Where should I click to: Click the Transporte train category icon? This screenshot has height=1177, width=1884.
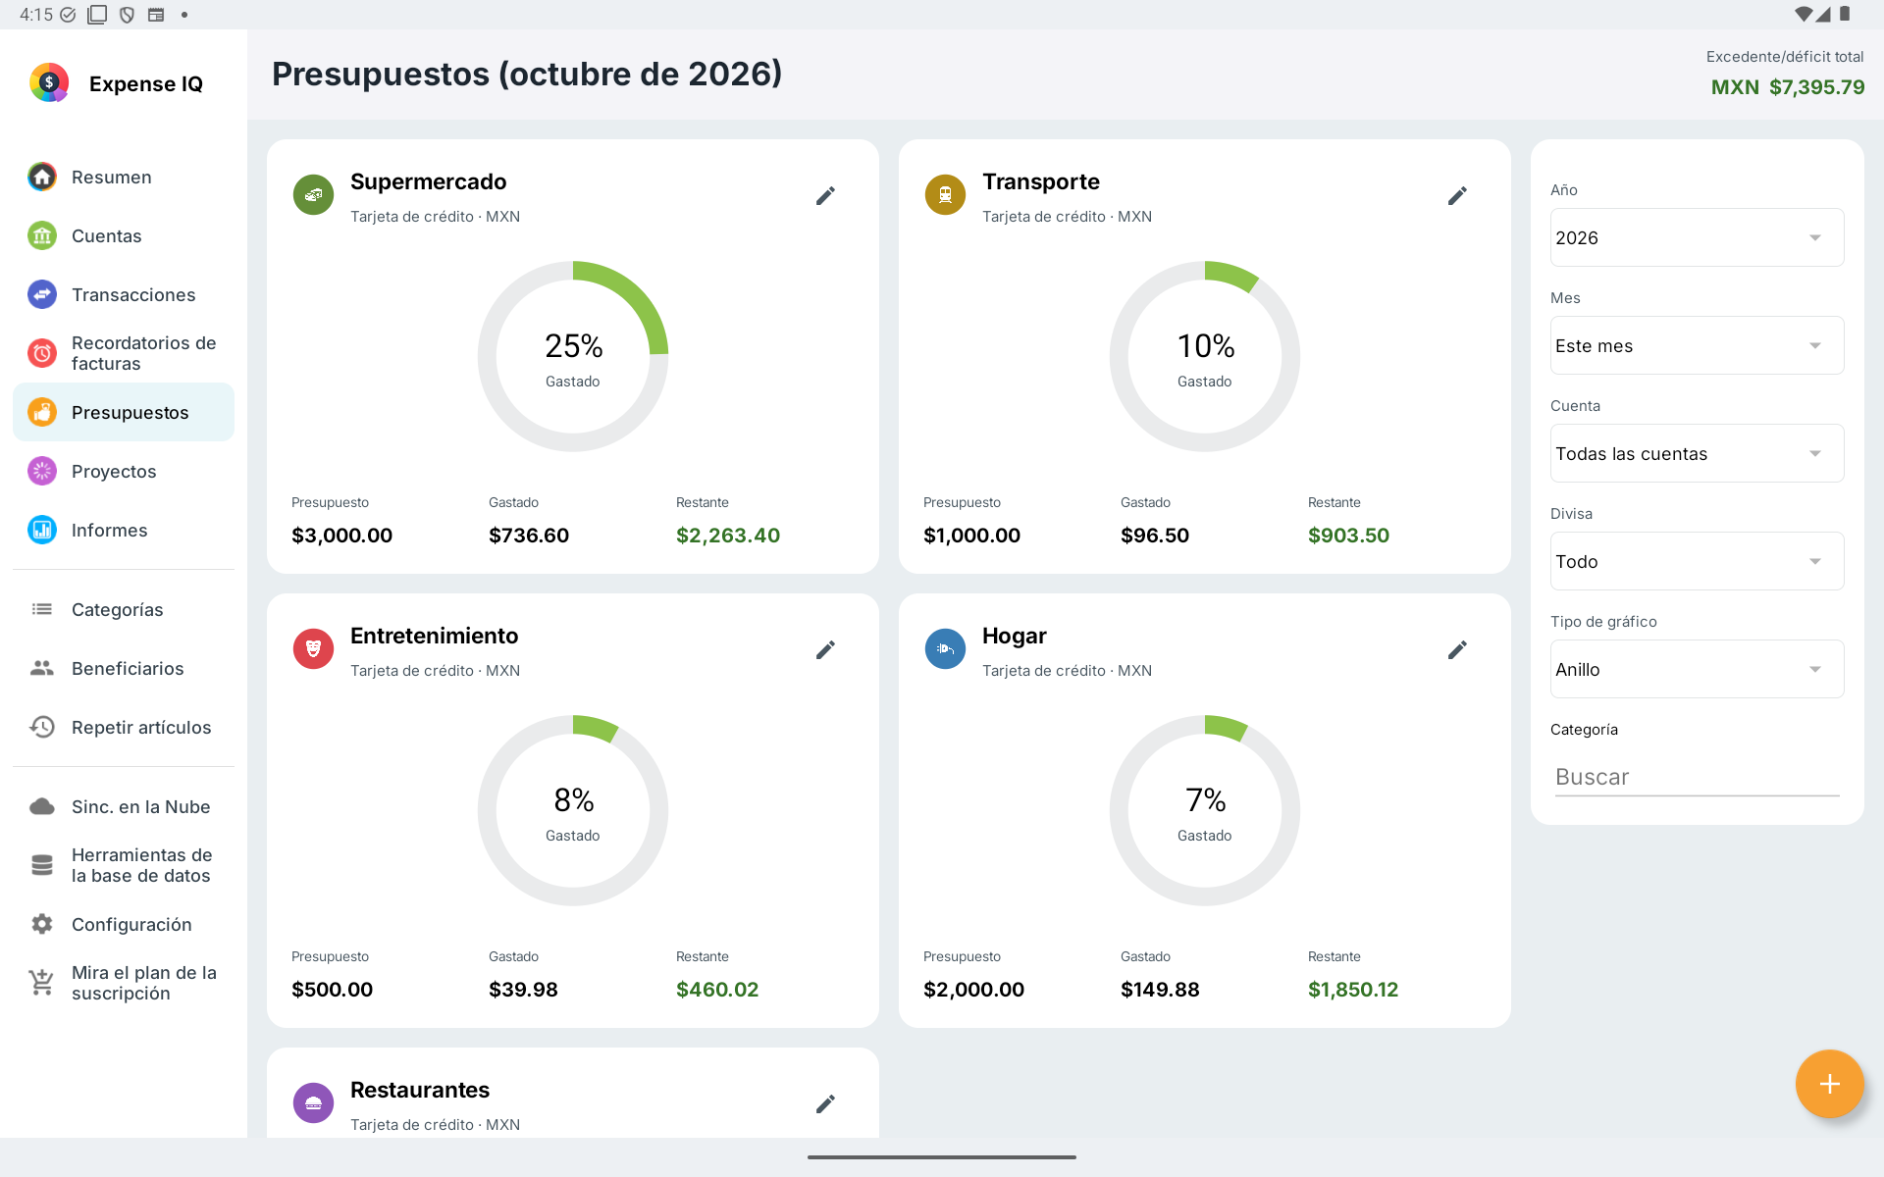945,195
